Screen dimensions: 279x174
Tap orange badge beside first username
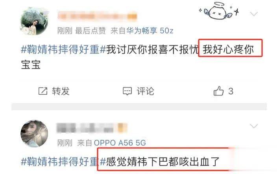(x=132, y=17)
